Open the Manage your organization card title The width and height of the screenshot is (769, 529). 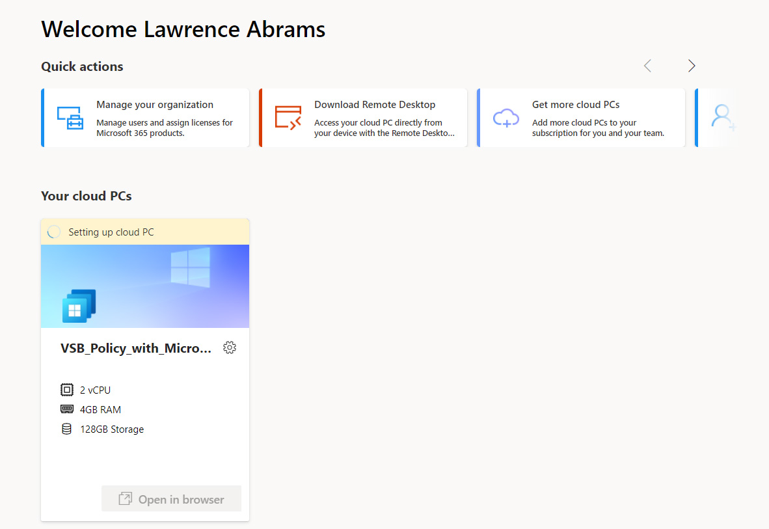[x=154, y=105]
